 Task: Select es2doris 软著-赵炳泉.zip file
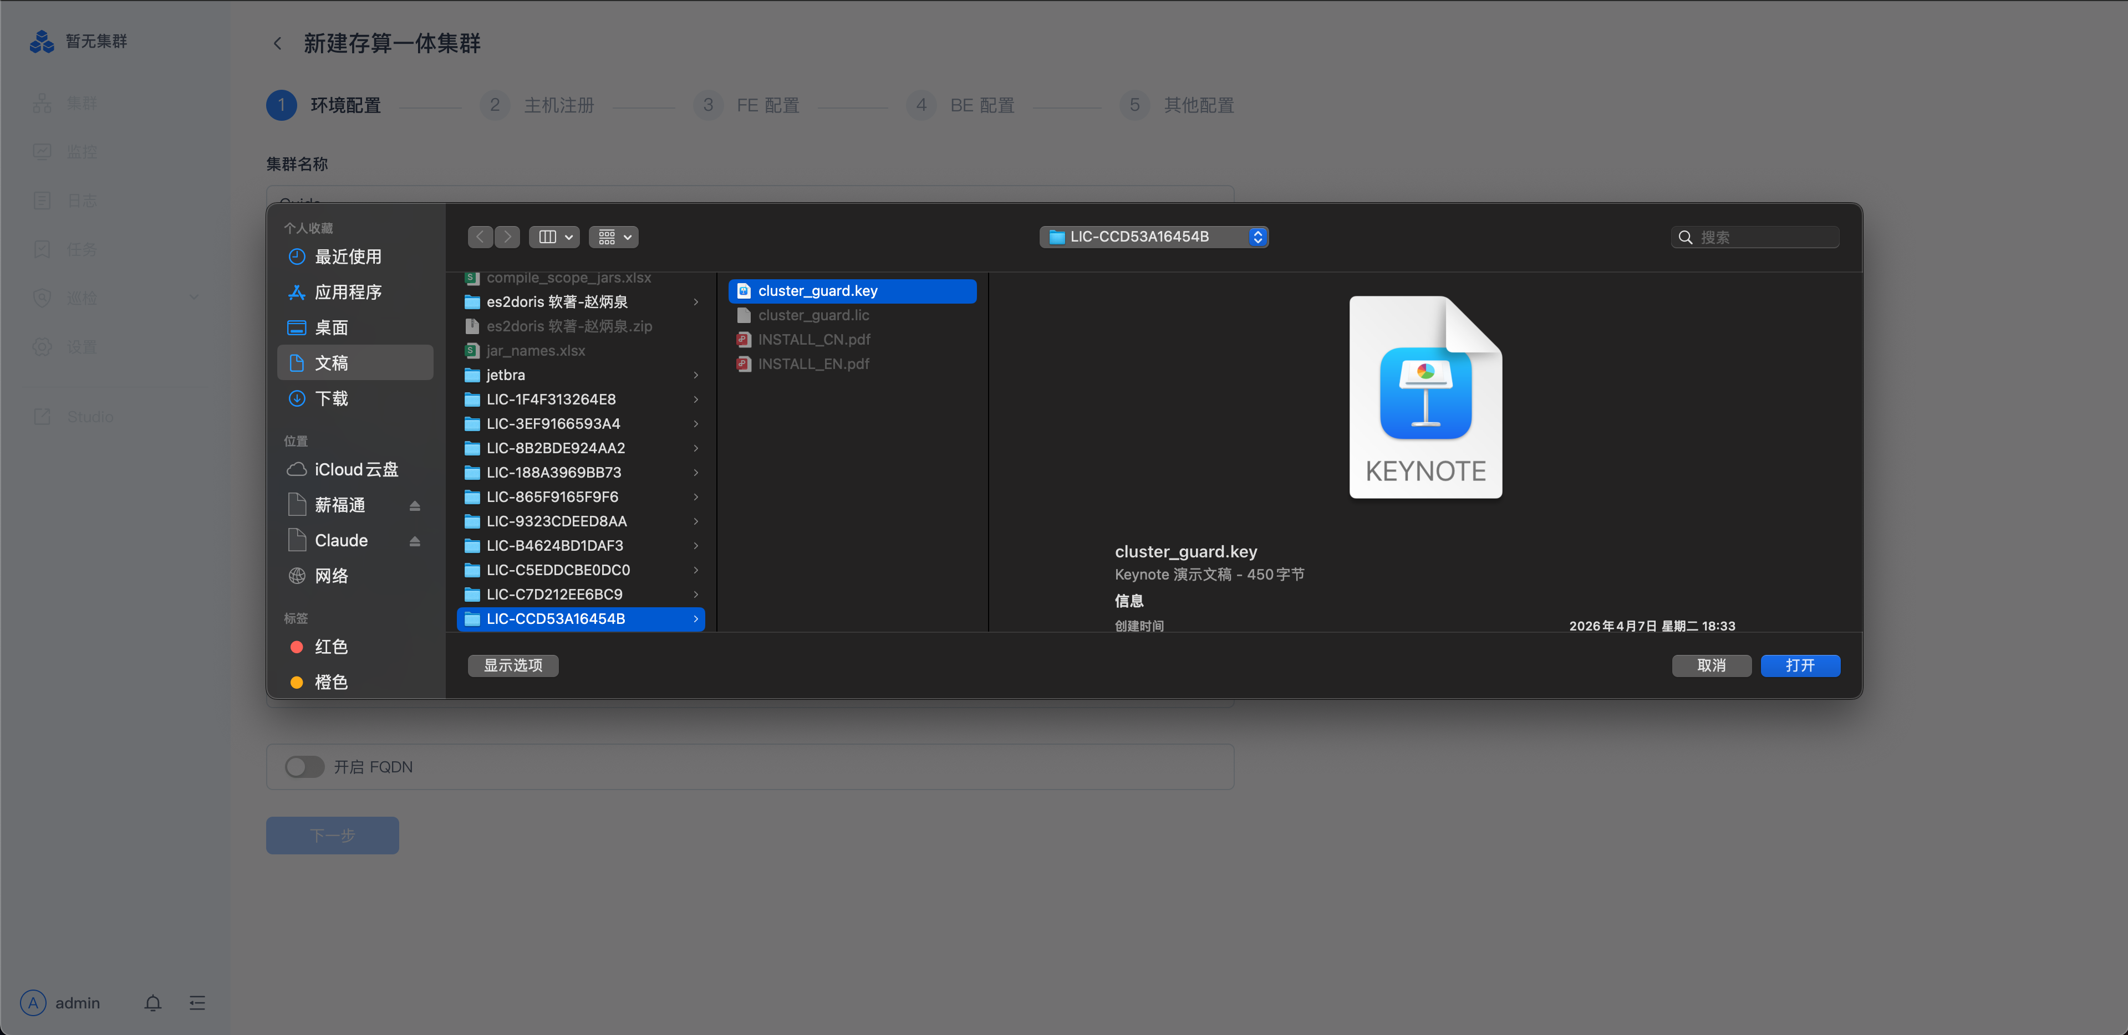click(581, 326)
